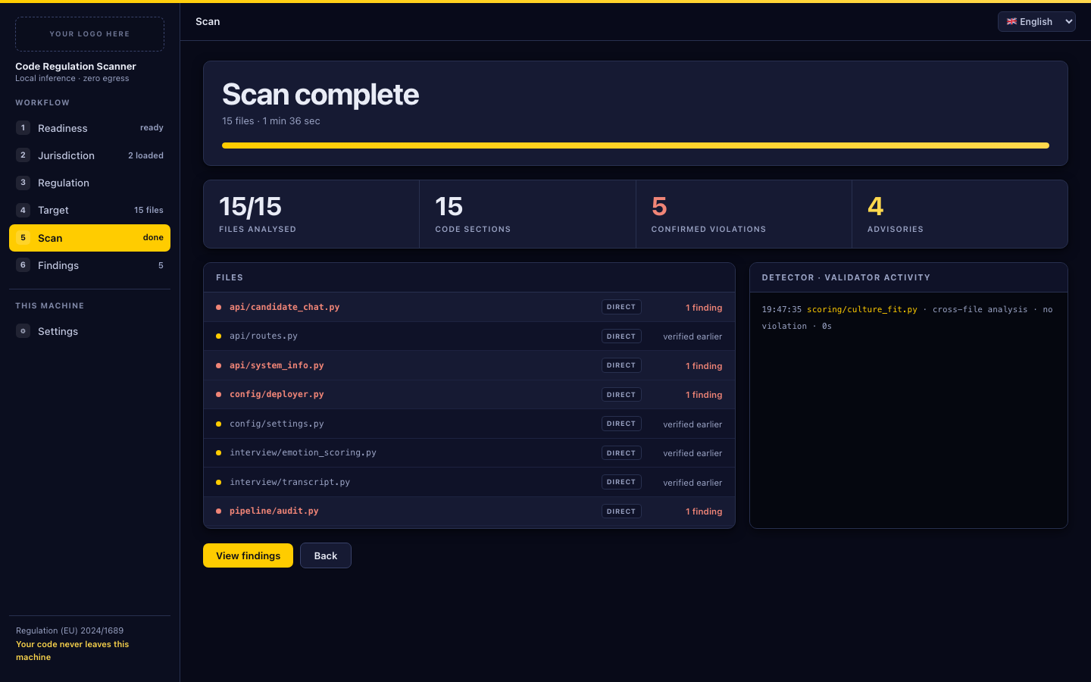
Task: Select the interview/emotion_scoring.py file row
Action: [469, 453]
